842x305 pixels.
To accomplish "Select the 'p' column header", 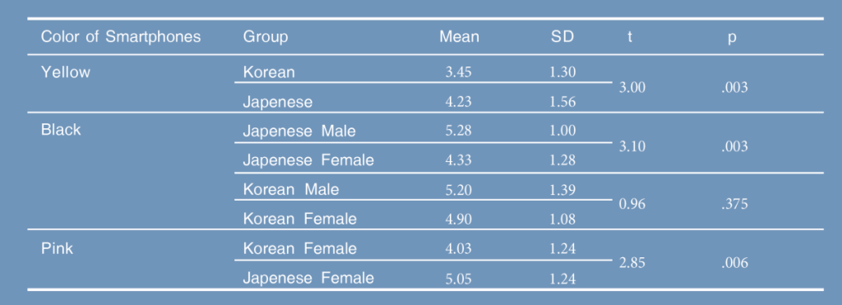I will click(731, 38).
